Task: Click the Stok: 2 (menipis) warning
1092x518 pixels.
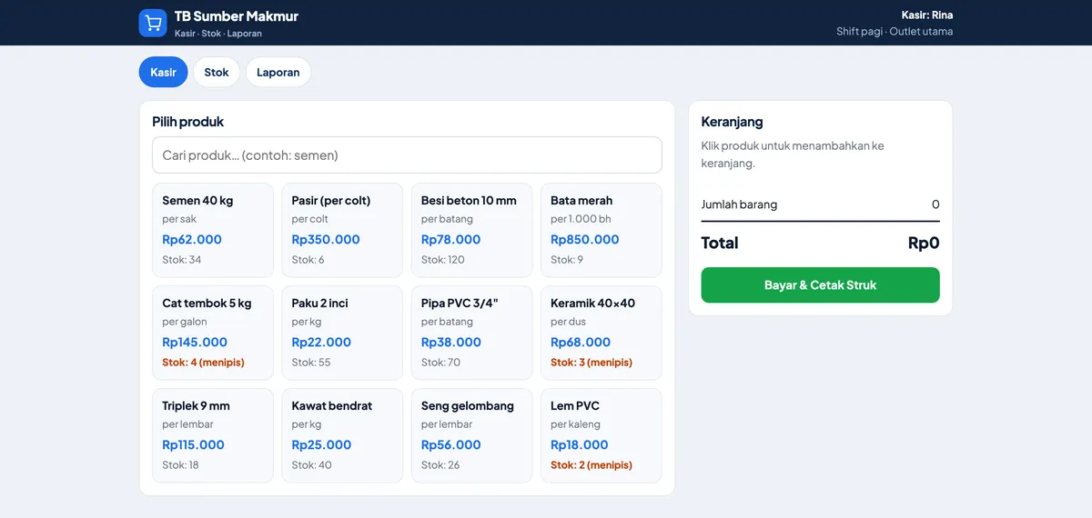Action: (591, 465)
